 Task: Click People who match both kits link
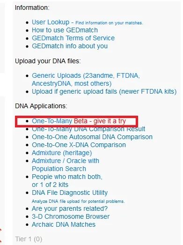pyautogui.click(x=67, y=181)
